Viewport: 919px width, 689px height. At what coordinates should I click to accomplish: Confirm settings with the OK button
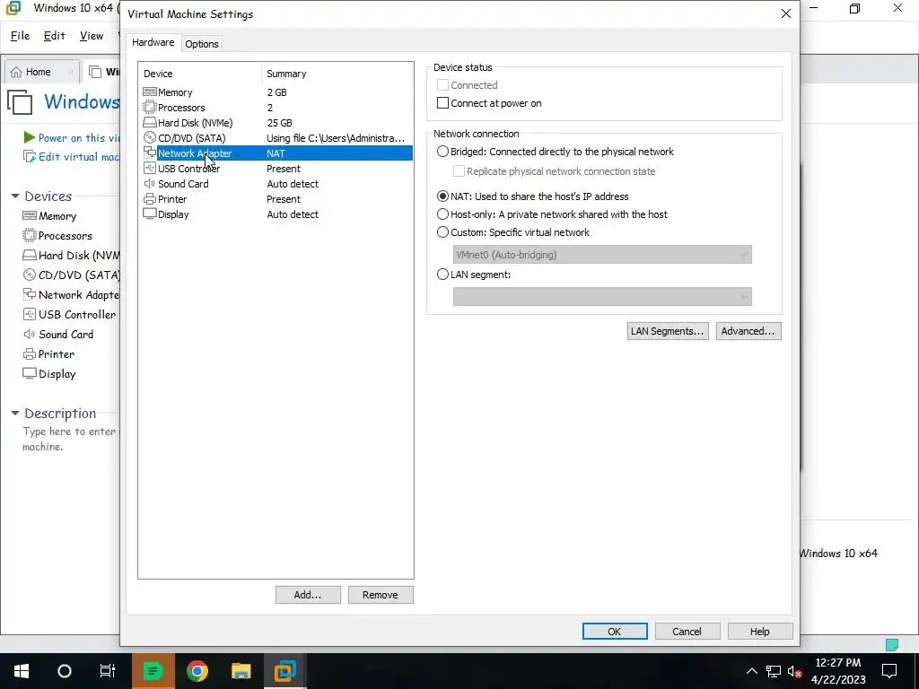[x=615, y=631]
